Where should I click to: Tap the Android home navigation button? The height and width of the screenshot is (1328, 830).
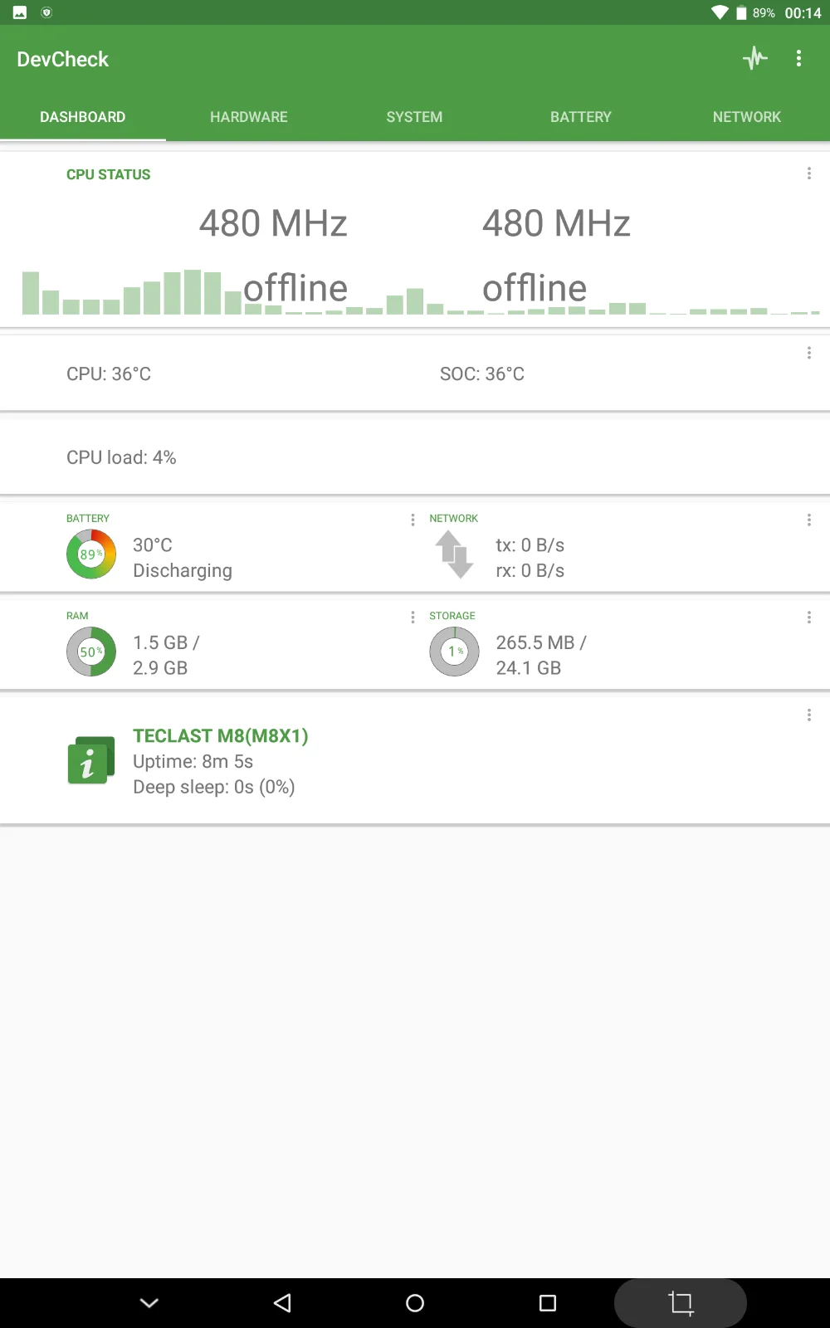pyautogui.click(x=415, y=1303)
